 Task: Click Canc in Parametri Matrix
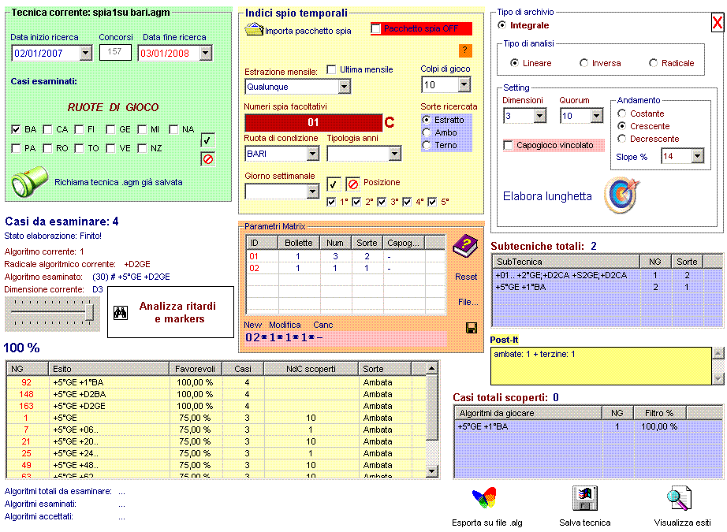(x=322, y=325)
